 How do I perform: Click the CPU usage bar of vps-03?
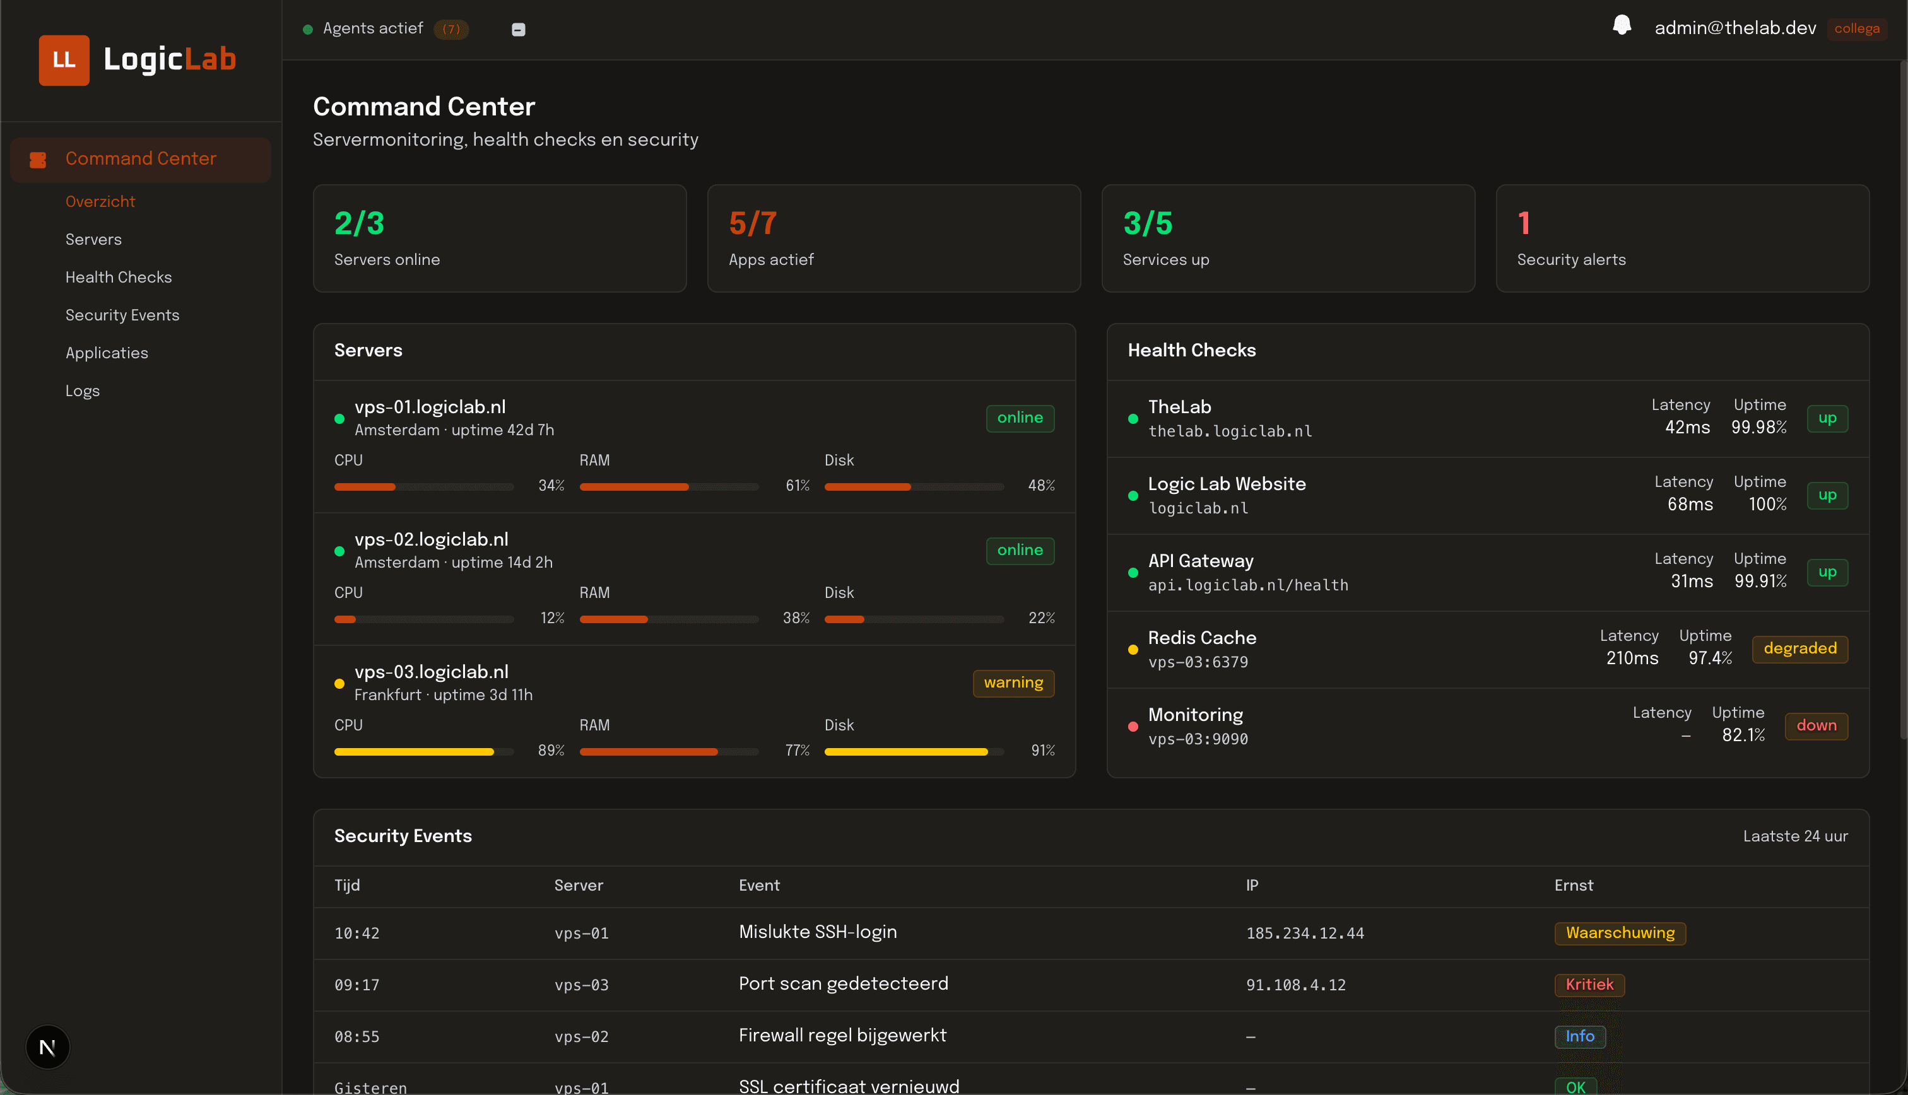pyautogui.click(x=423, y=751)
